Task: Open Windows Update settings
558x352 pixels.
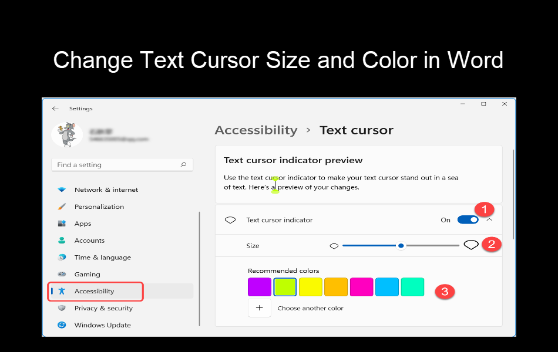Action: coord(102,325)
